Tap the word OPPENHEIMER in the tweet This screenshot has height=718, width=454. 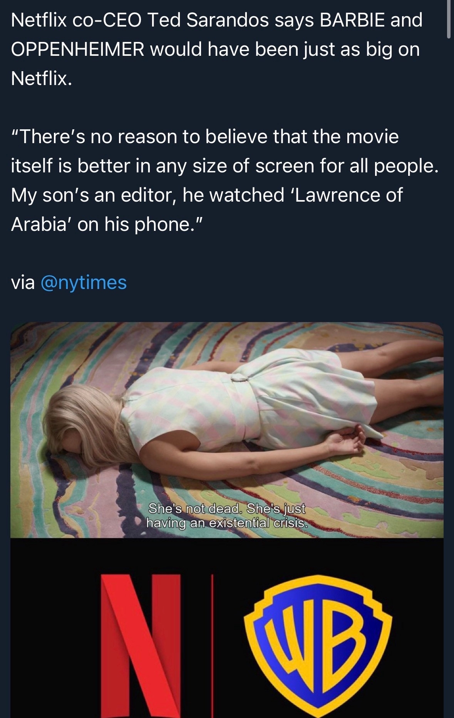coord(78,50)
